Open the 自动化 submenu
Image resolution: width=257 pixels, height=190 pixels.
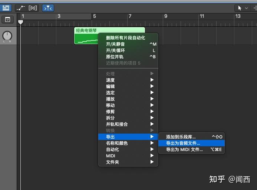(x=128, y=150)
